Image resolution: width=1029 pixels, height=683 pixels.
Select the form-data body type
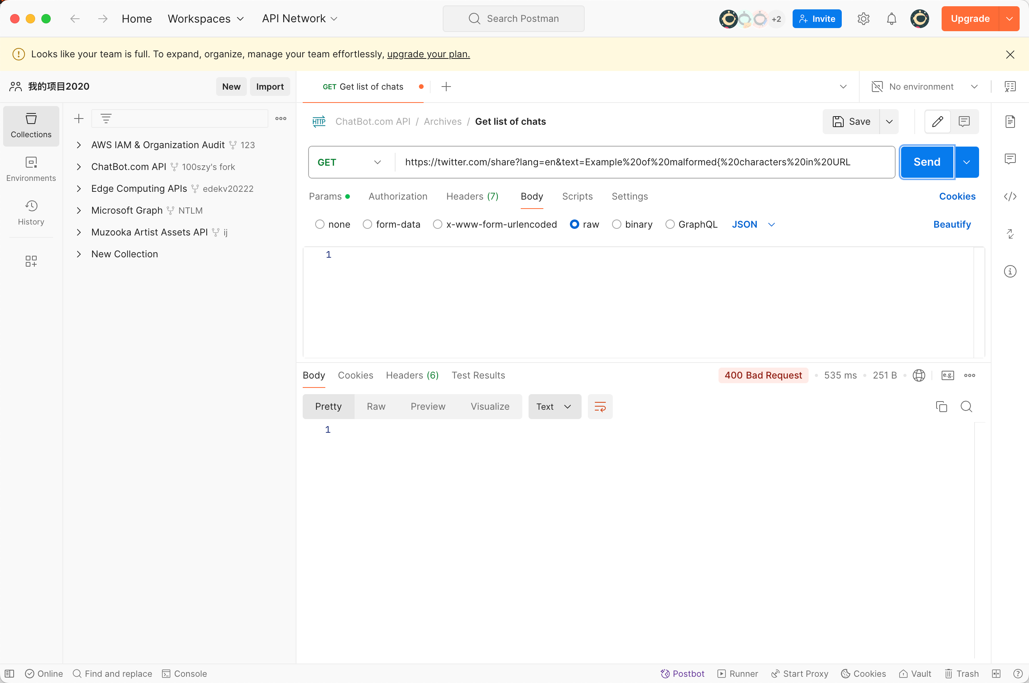point(367,224)
